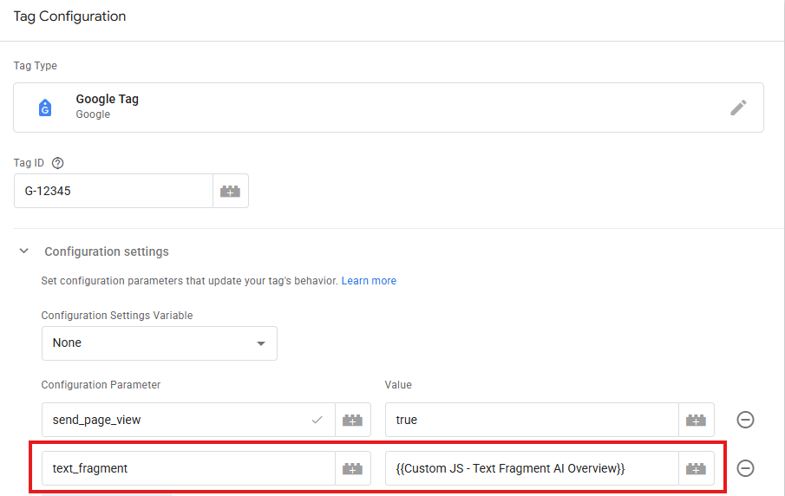The image size is (785, 496).
Task: Click the pencil edit icon for Tag Type
Action: tap(738, 108)
